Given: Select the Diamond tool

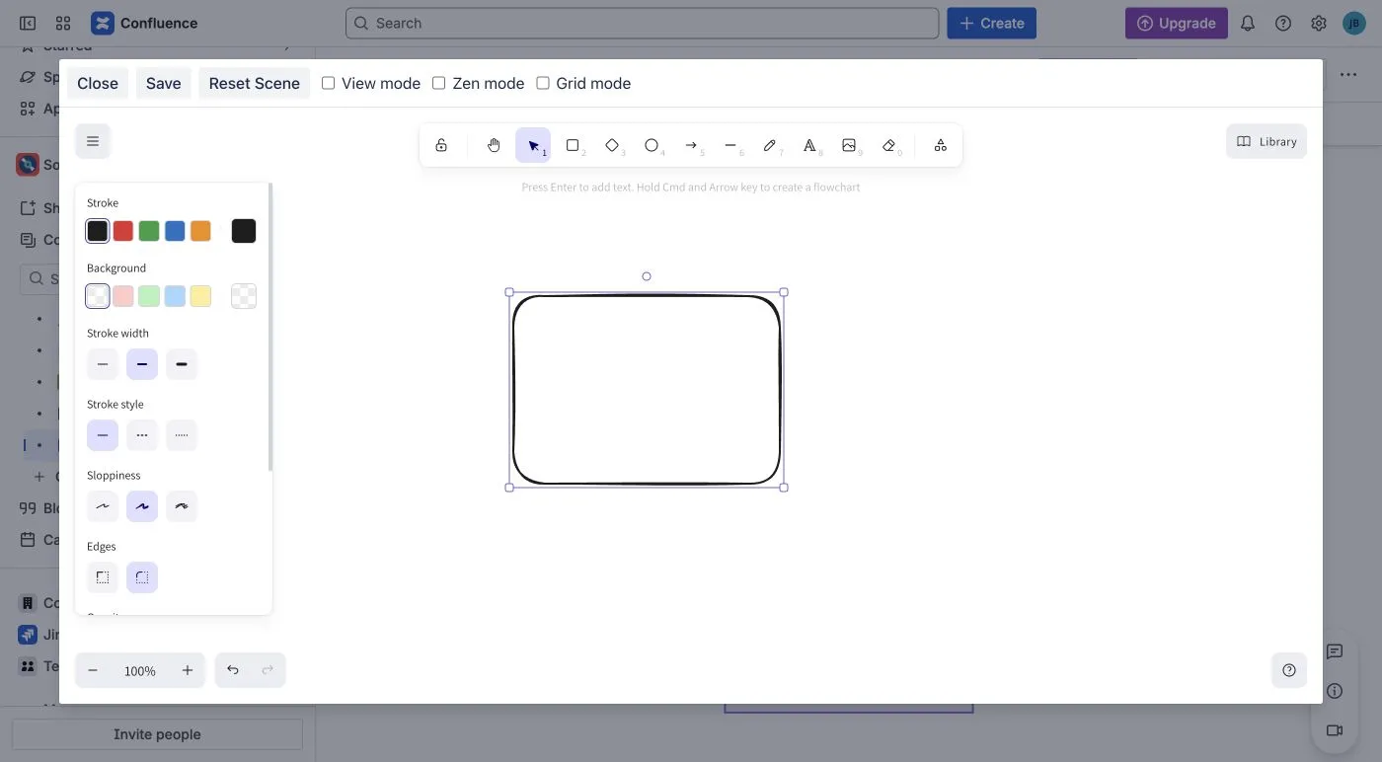Looking at the screenshot, I should click(x=612, y=145).
